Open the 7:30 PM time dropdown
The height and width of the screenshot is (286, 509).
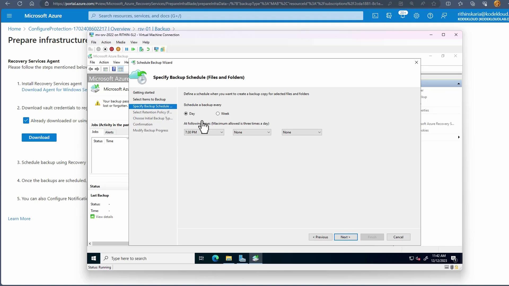204,132
